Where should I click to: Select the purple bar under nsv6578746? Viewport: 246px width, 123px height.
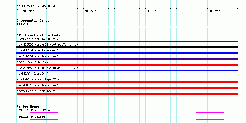127,41
